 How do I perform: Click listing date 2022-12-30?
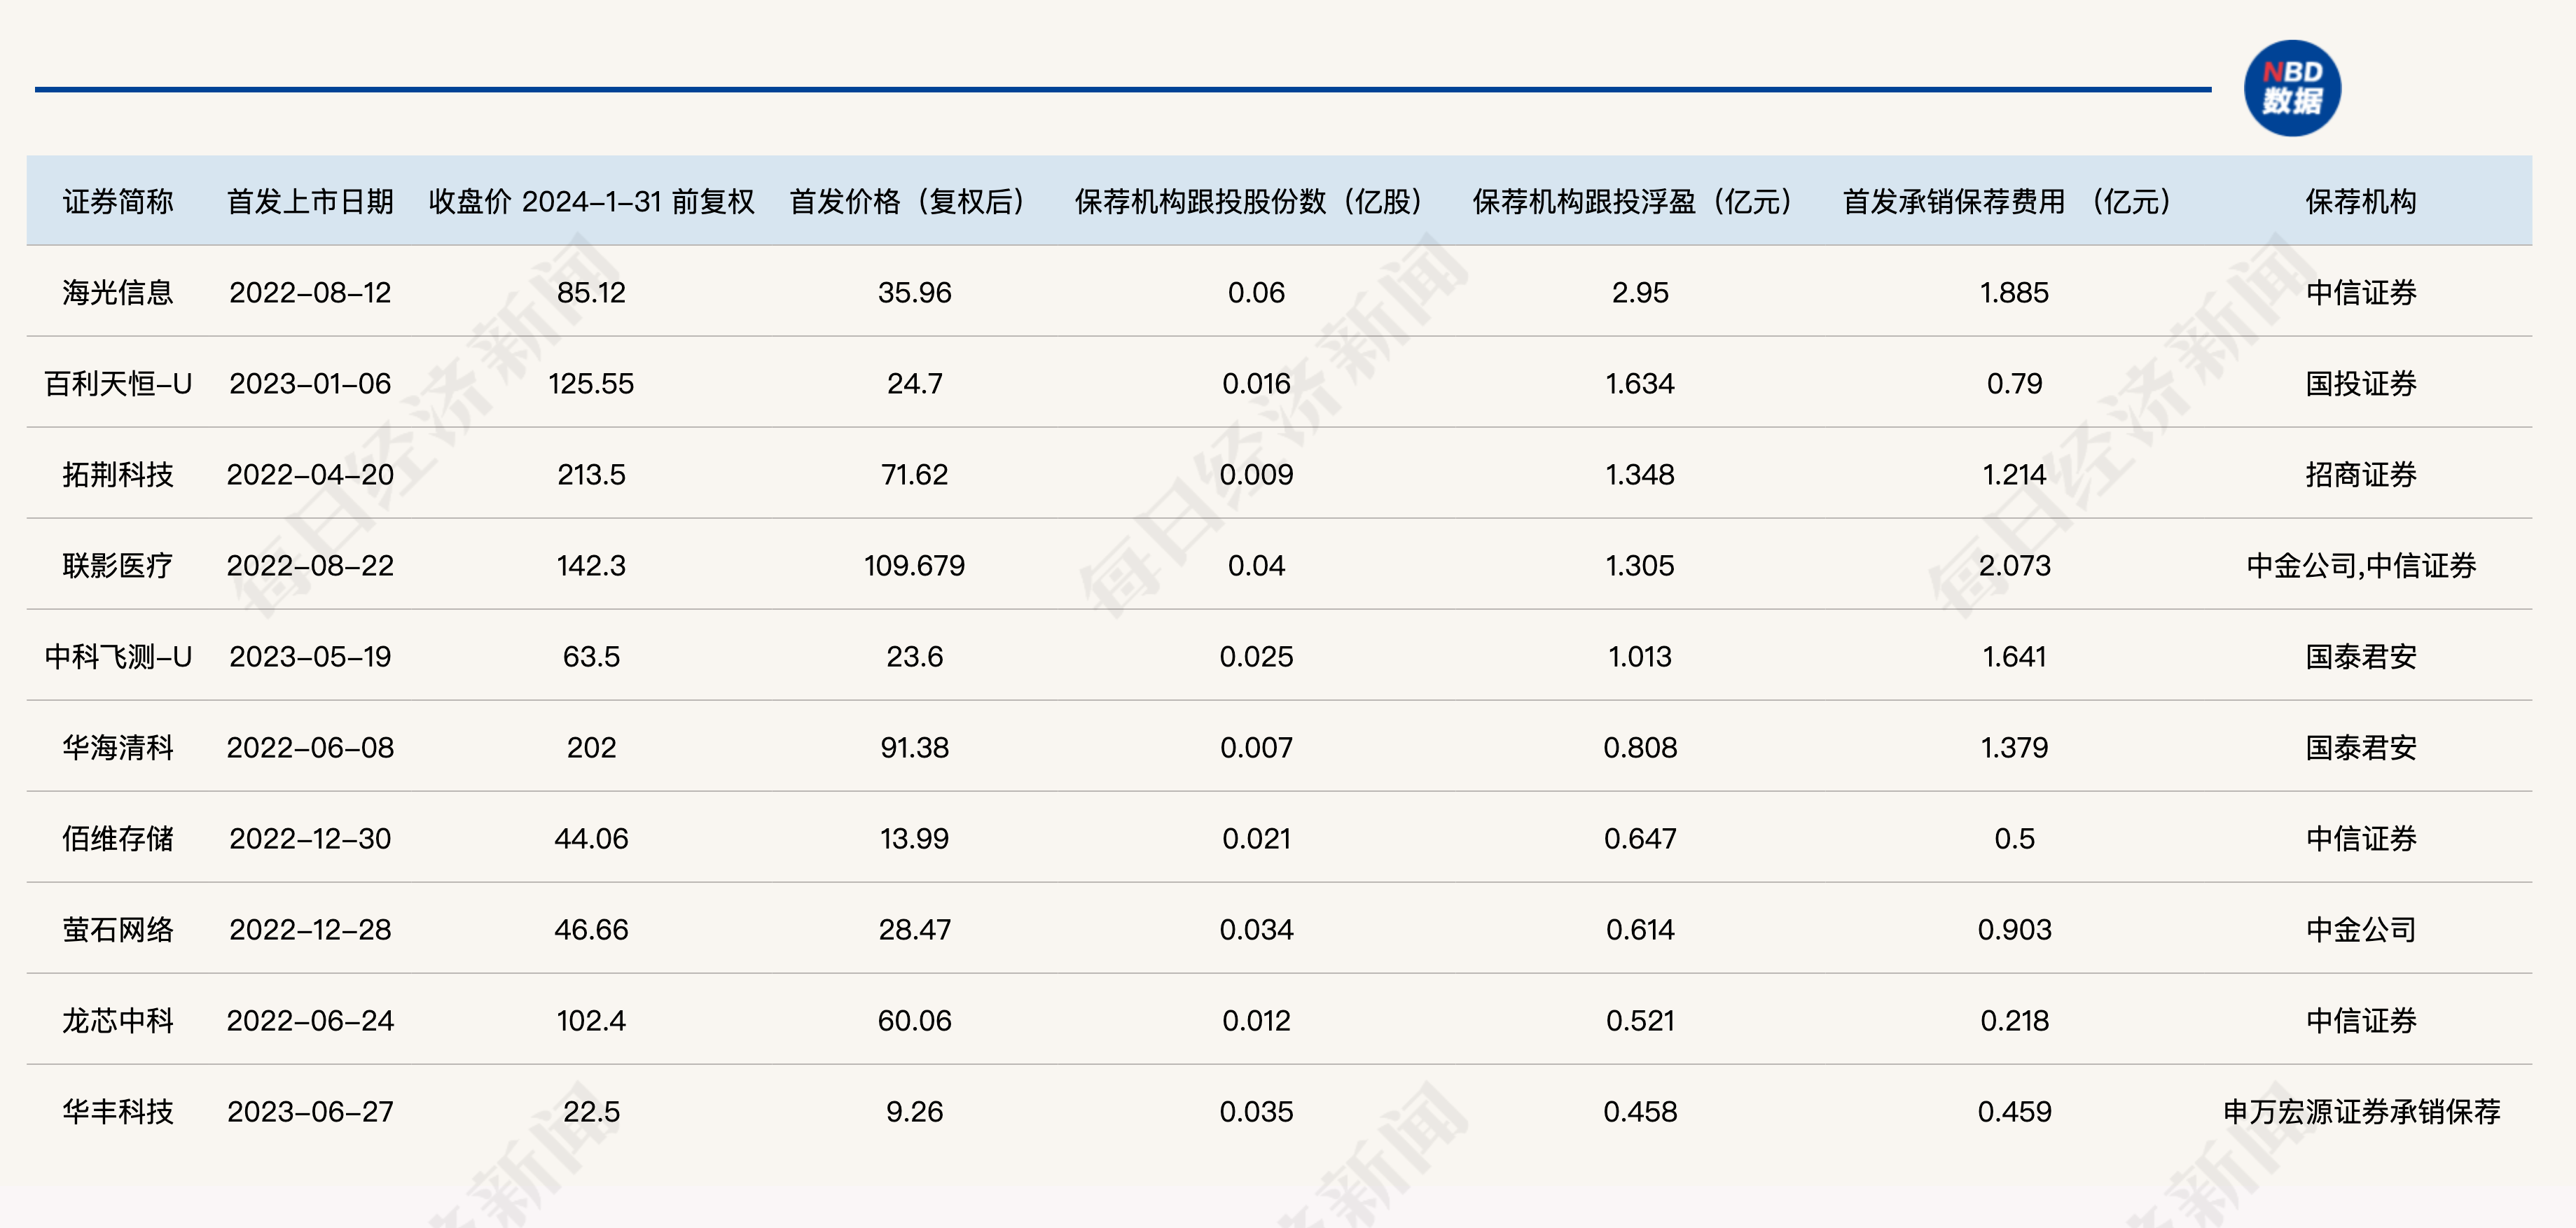[x=310, y=839]
